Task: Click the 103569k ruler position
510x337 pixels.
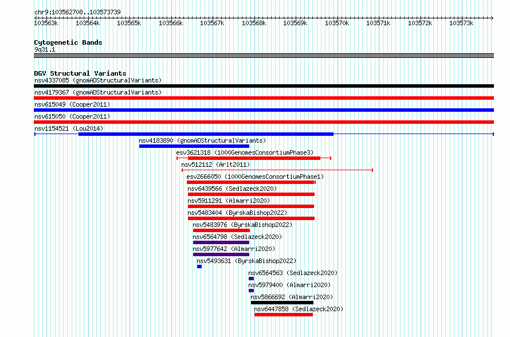Action: click(x=295, y=23)
